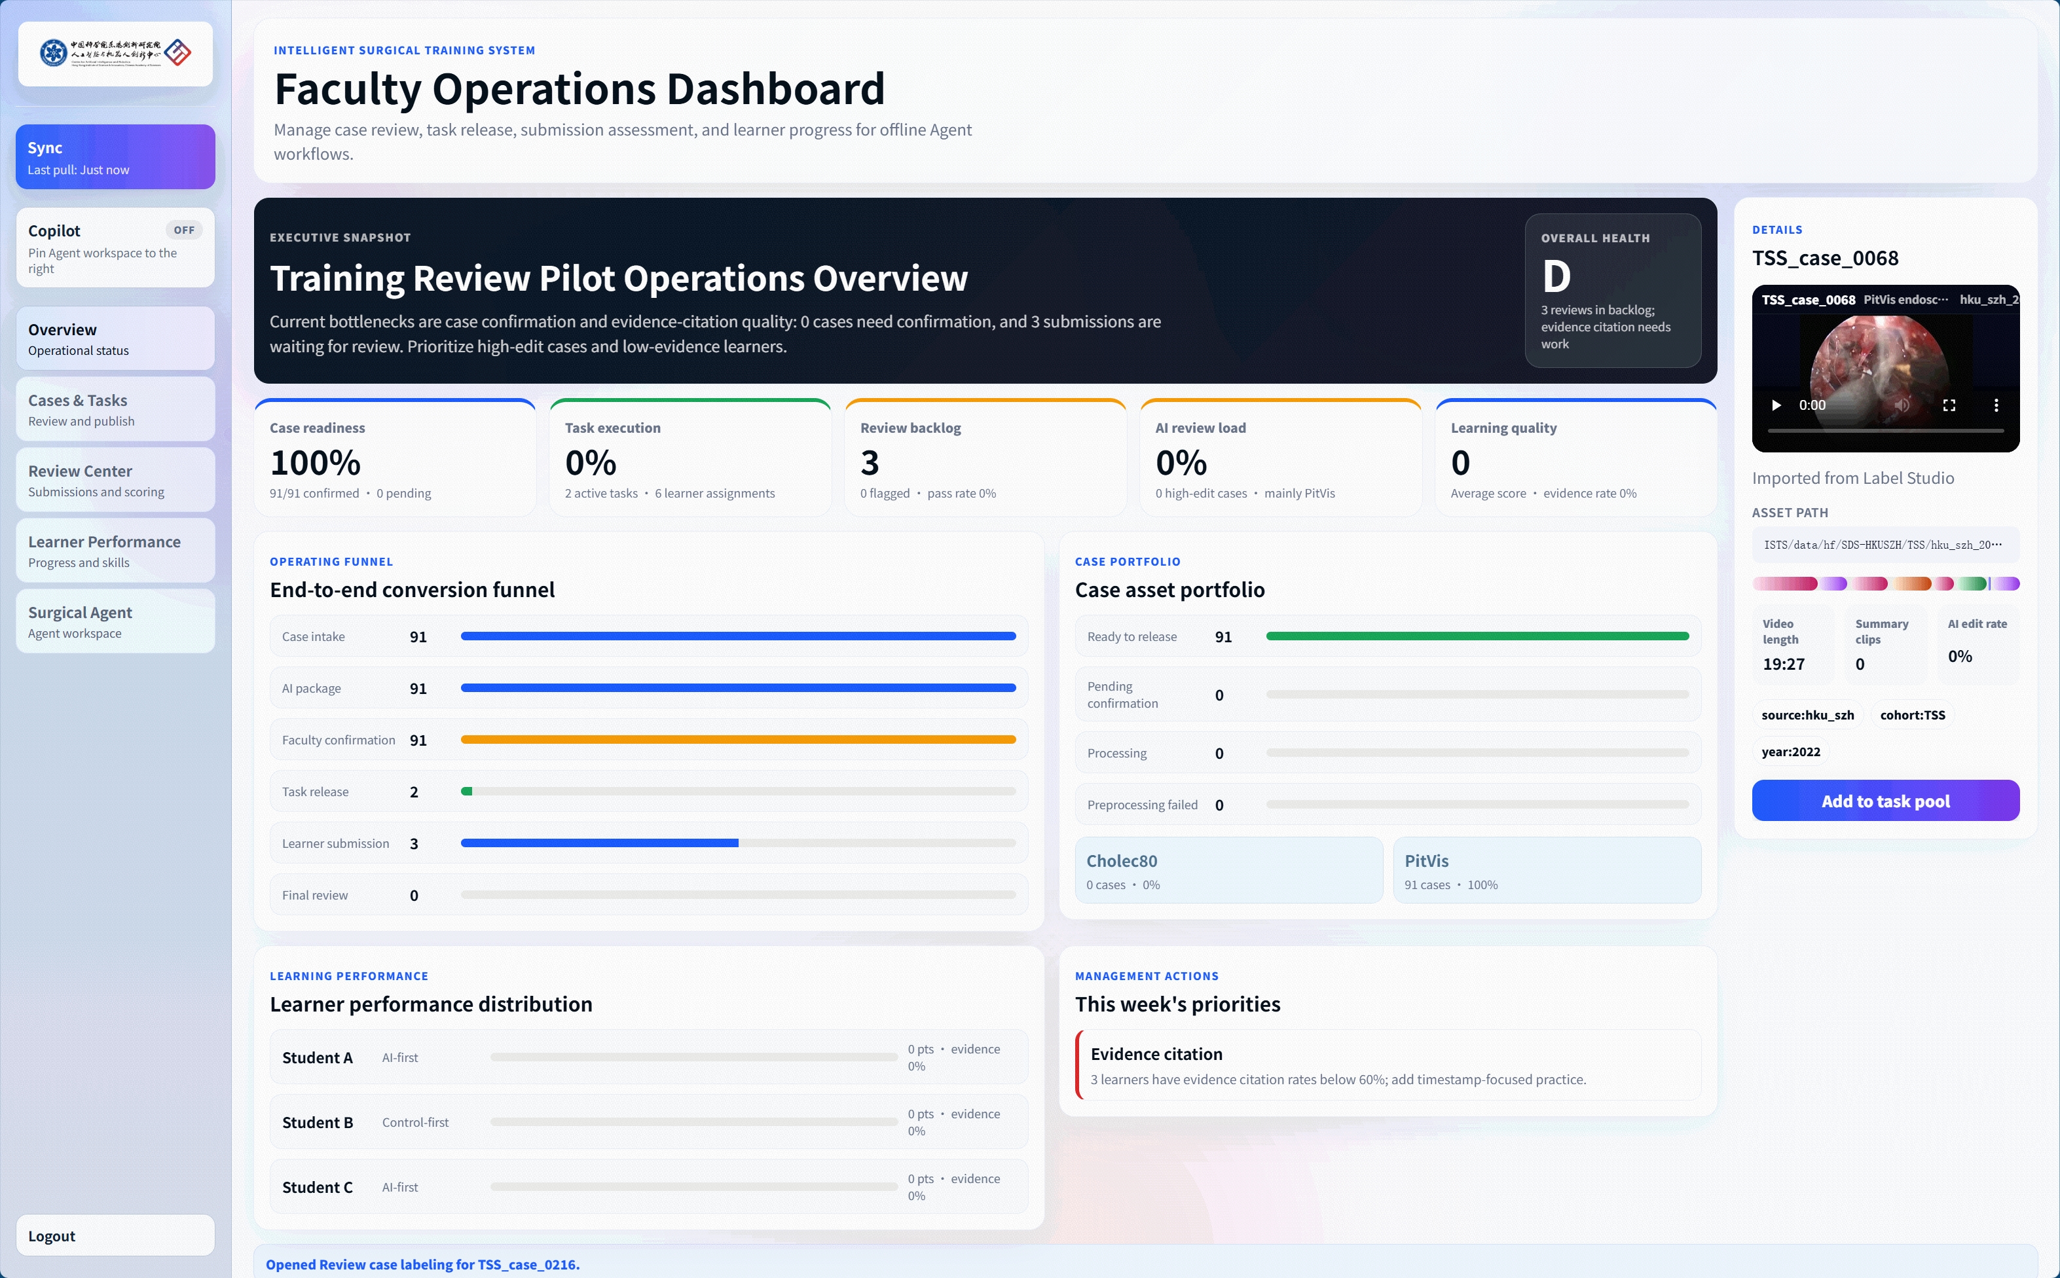The image size is (2060, 1278).
Task: Click the Preprocessing failed row
Action: (1388, 805)
